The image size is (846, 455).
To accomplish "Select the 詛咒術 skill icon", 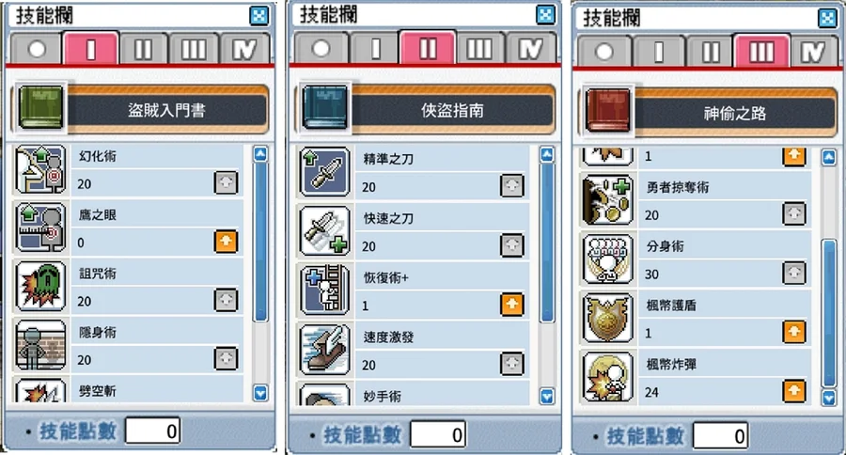I will (41, 287).
